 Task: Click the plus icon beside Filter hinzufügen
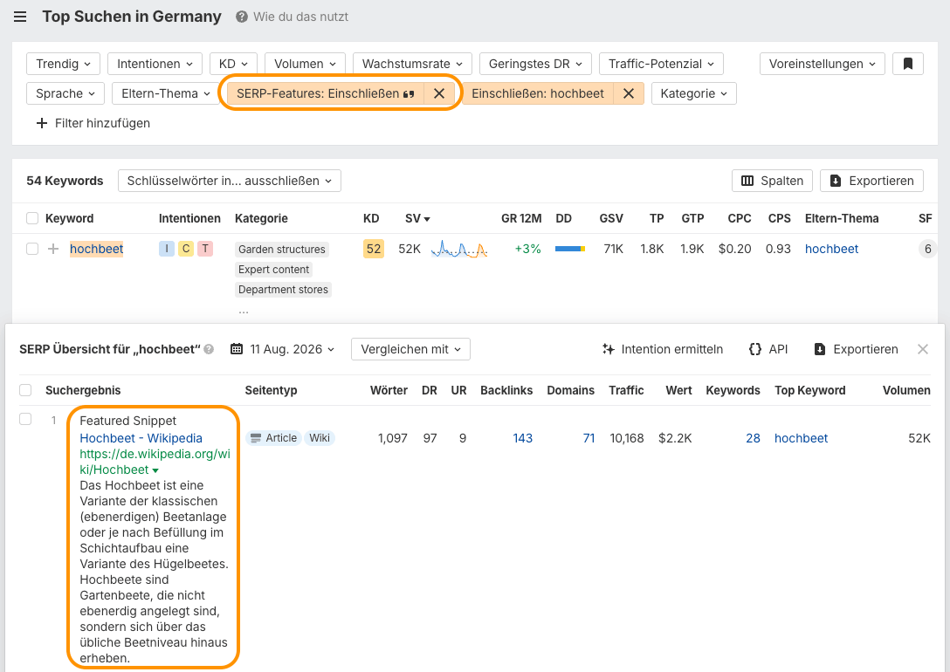(42, 124)
